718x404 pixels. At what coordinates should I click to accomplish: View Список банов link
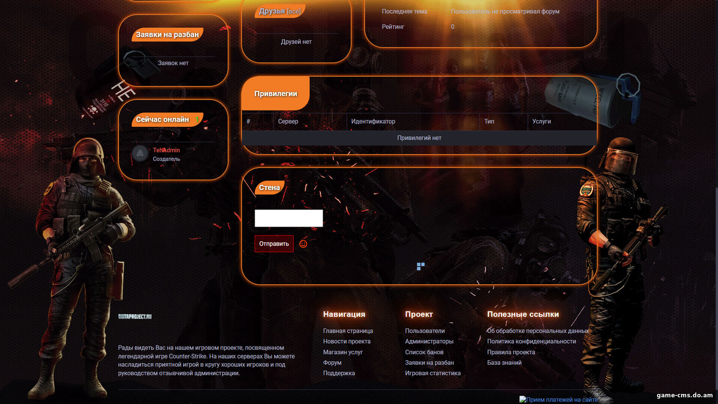coord(424,352)
